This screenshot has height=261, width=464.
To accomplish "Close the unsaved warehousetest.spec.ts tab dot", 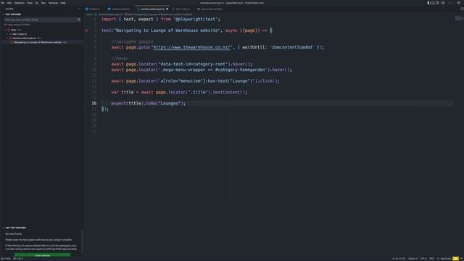I will click(167, 9).
